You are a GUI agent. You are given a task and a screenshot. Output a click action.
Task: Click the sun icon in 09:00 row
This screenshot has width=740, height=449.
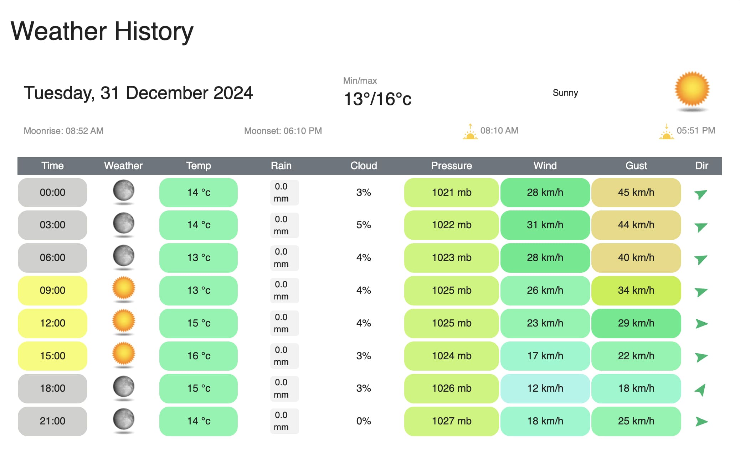click(x=124, y=288)
